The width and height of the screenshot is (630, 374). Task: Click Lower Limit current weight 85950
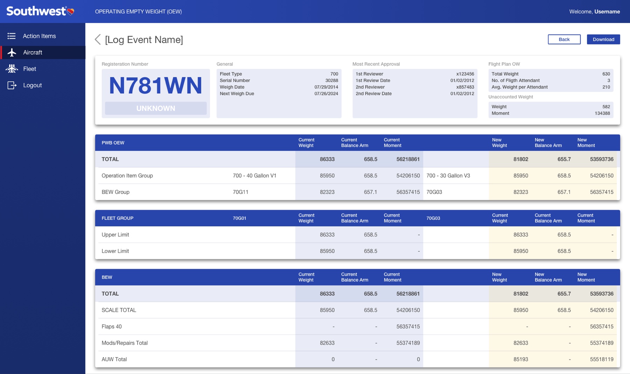click(x=327, y=251)
